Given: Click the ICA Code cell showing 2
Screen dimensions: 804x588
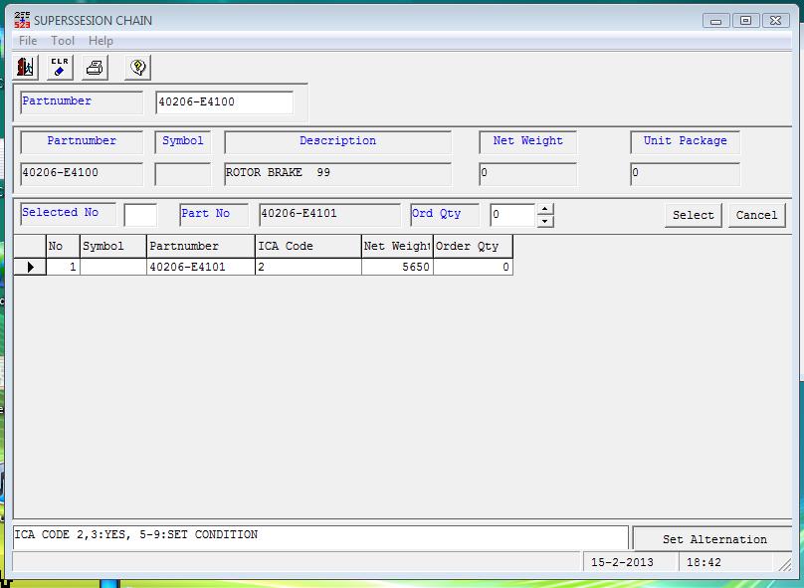Looking at the screenshot, I should pyautogui.click(x=308, y=267).
